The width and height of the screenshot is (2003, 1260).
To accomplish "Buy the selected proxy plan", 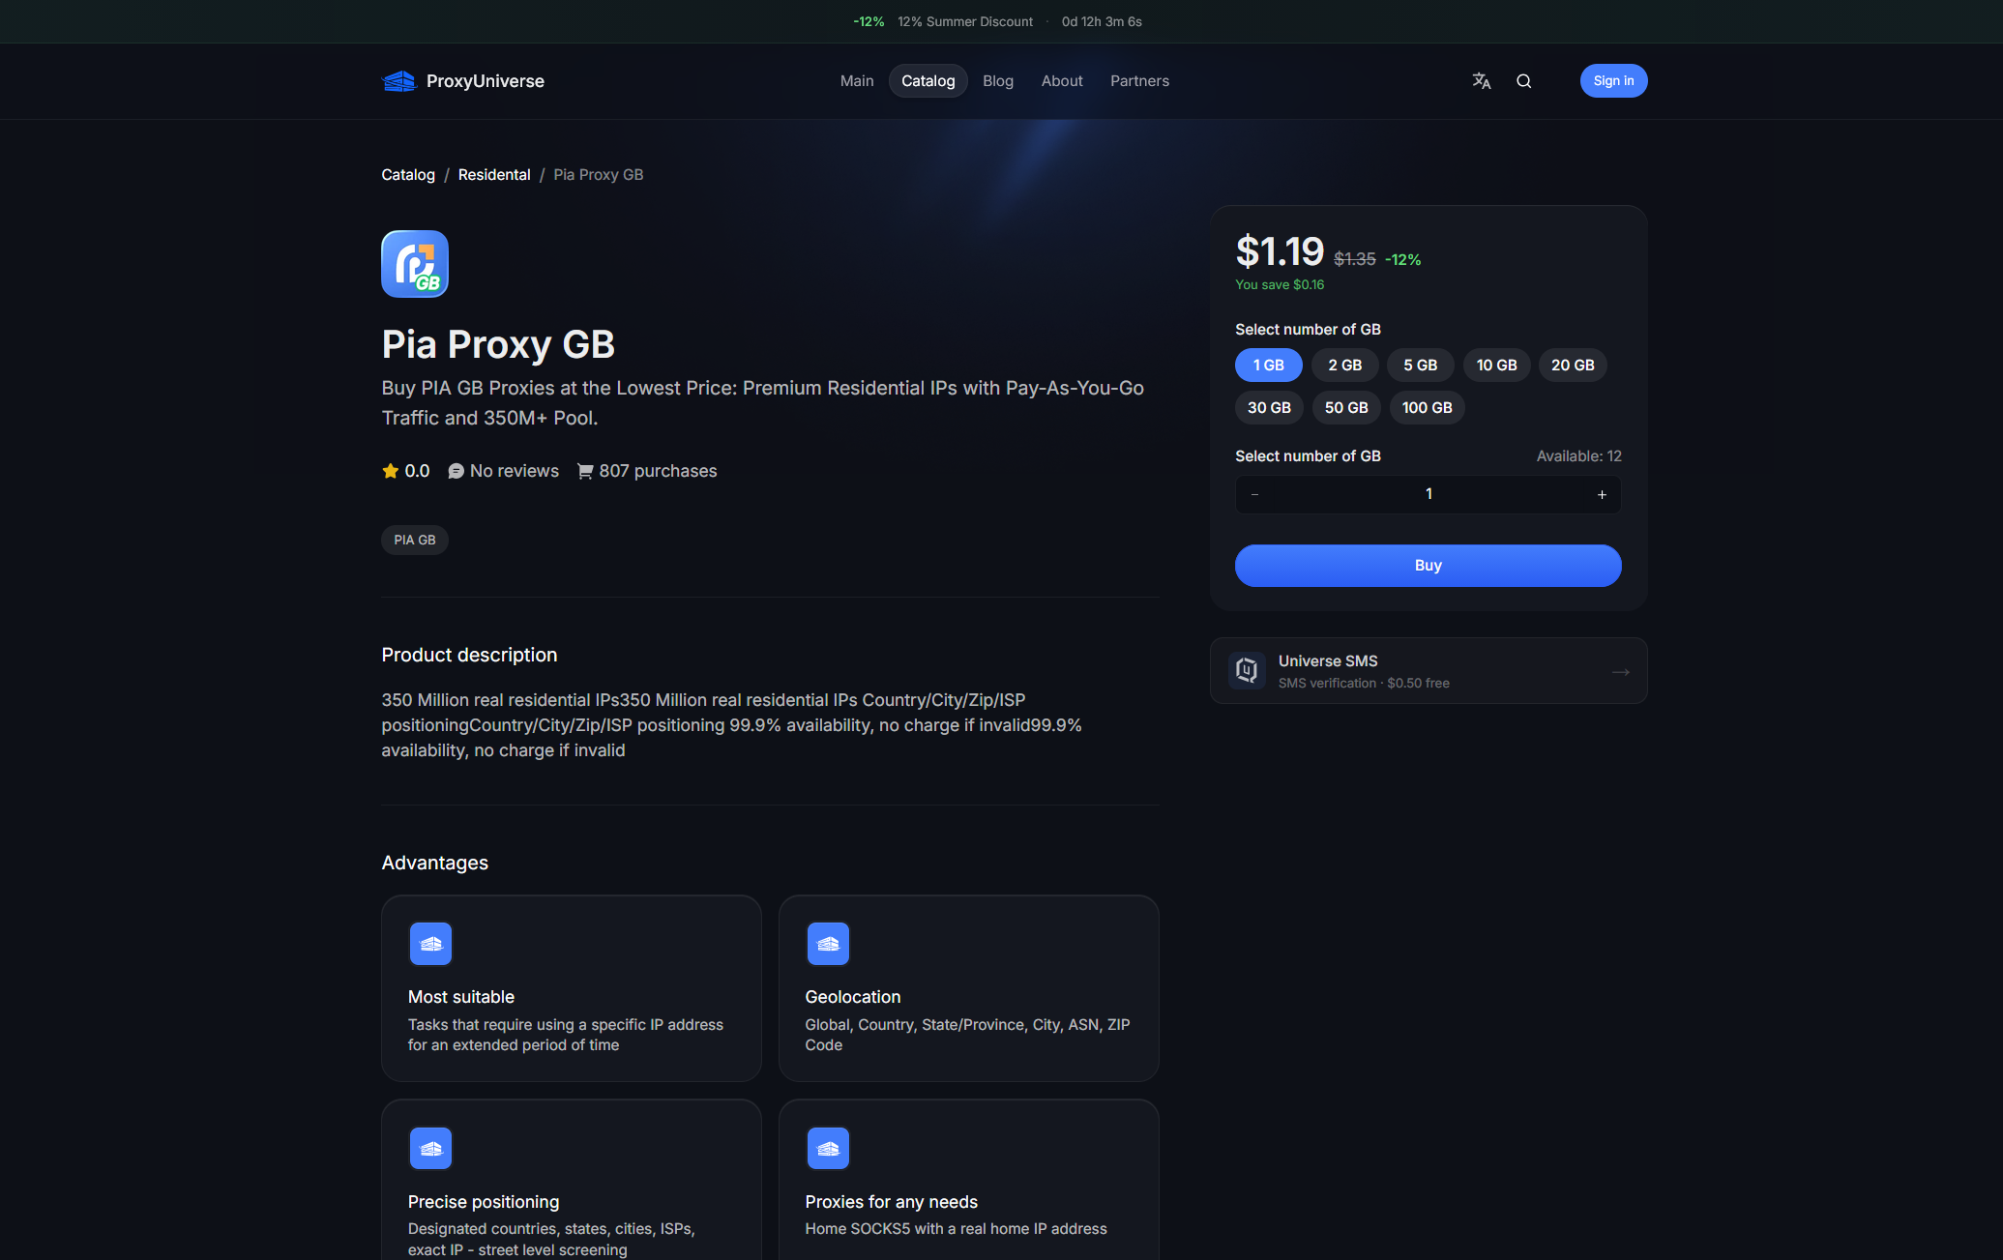I will click(x=1428, y=566).
